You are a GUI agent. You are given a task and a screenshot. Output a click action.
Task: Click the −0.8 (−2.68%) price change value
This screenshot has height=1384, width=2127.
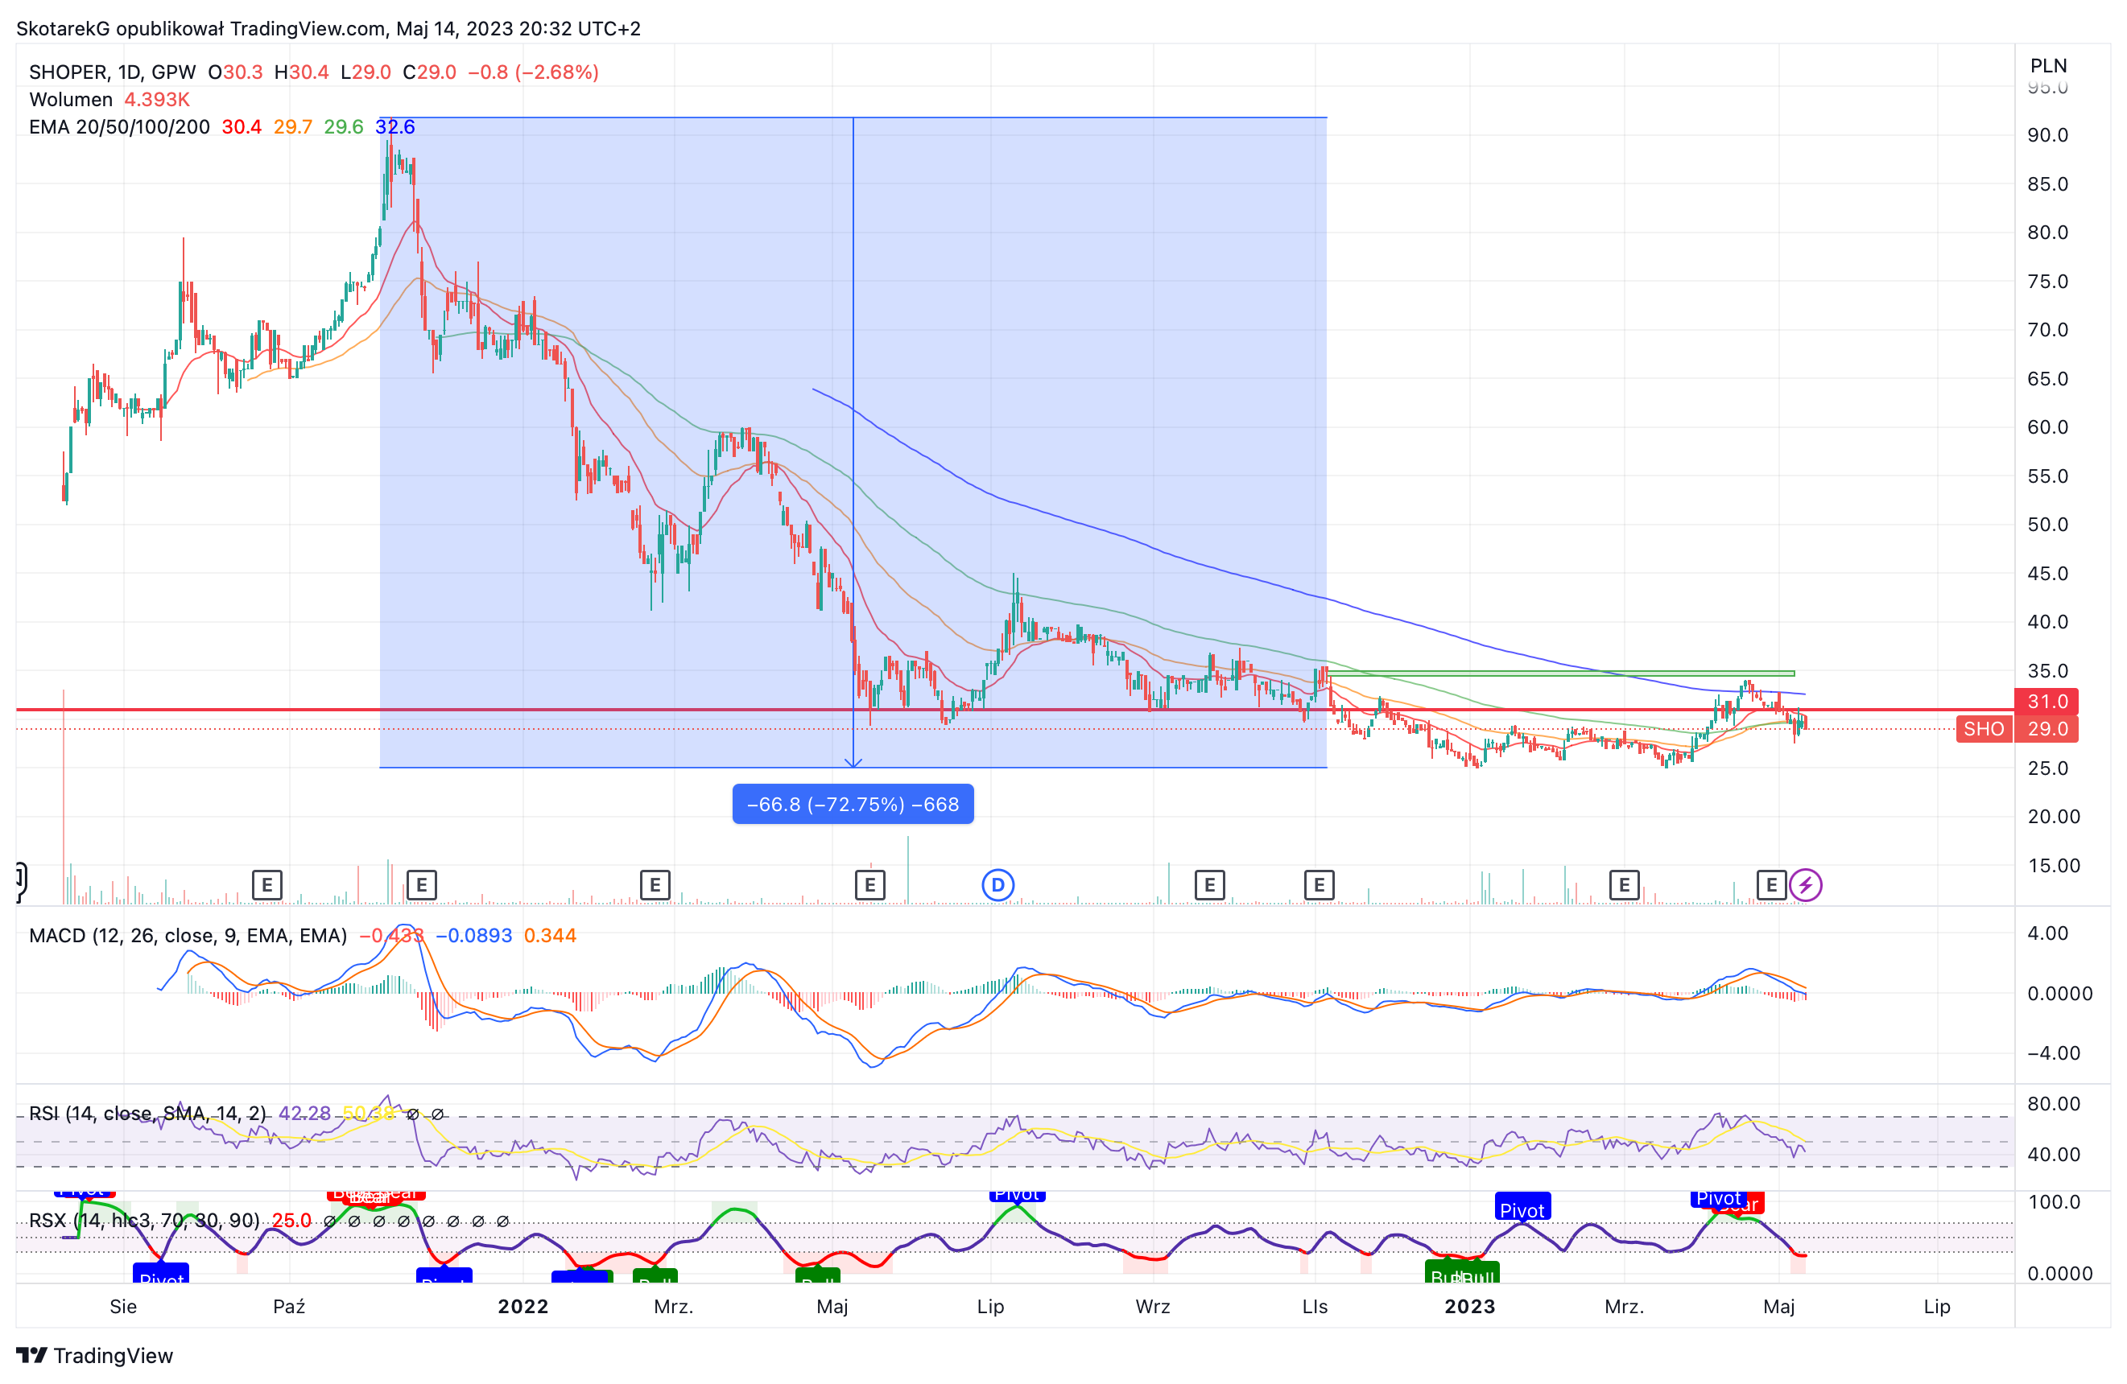(x=533, y=72)
